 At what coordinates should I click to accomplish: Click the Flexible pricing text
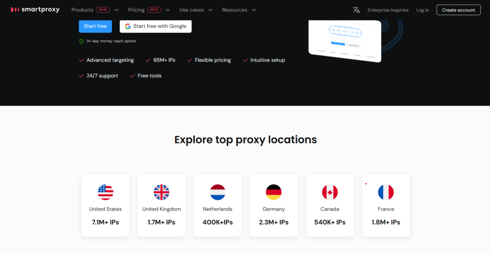click(213, 60)
